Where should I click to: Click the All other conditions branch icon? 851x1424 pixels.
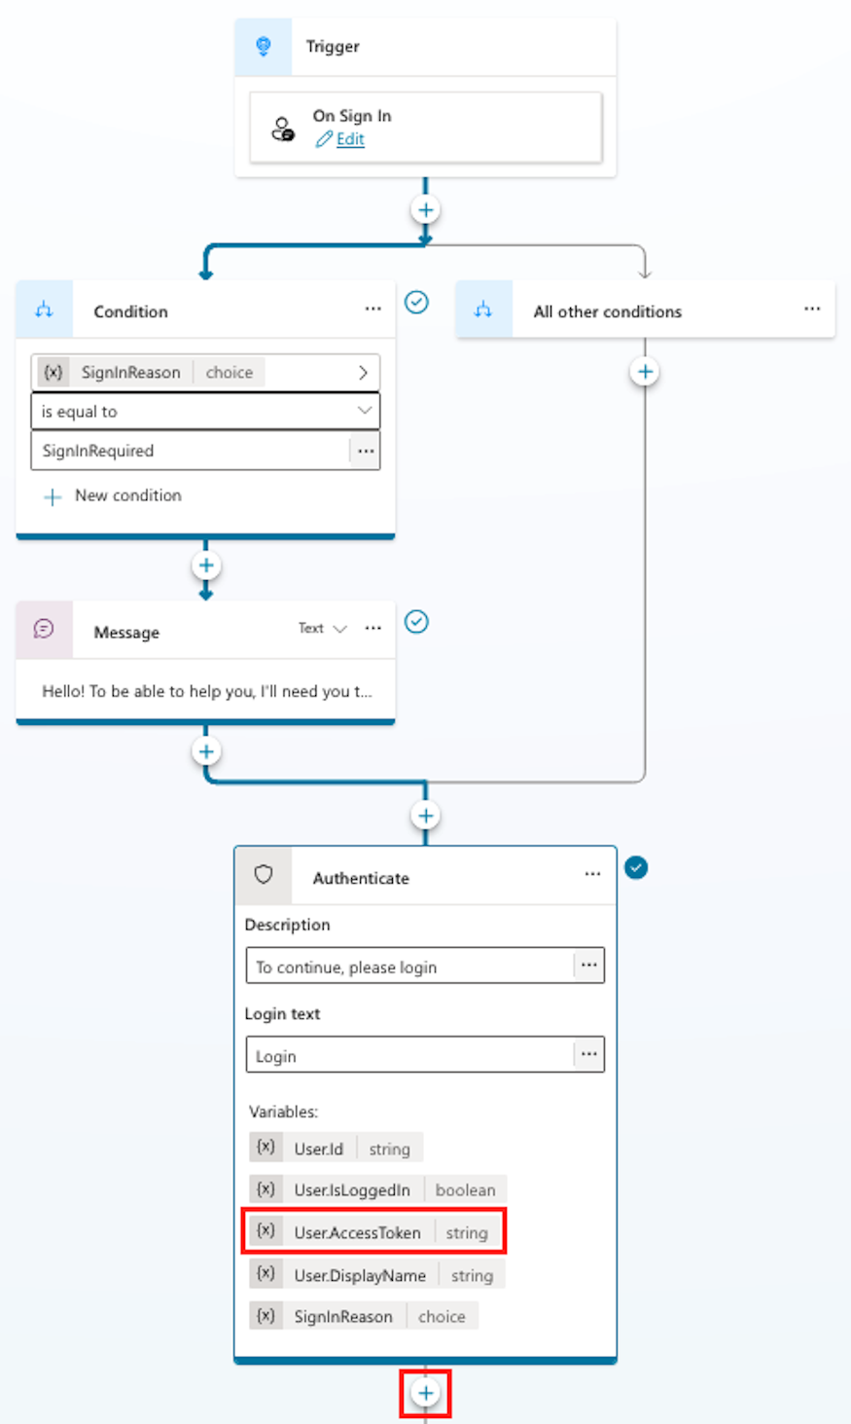483,310
